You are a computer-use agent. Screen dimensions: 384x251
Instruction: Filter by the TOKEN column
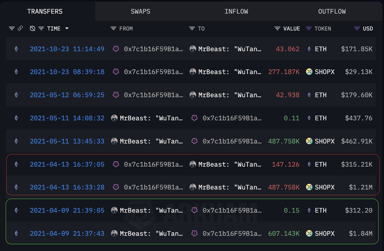point(309,28)
